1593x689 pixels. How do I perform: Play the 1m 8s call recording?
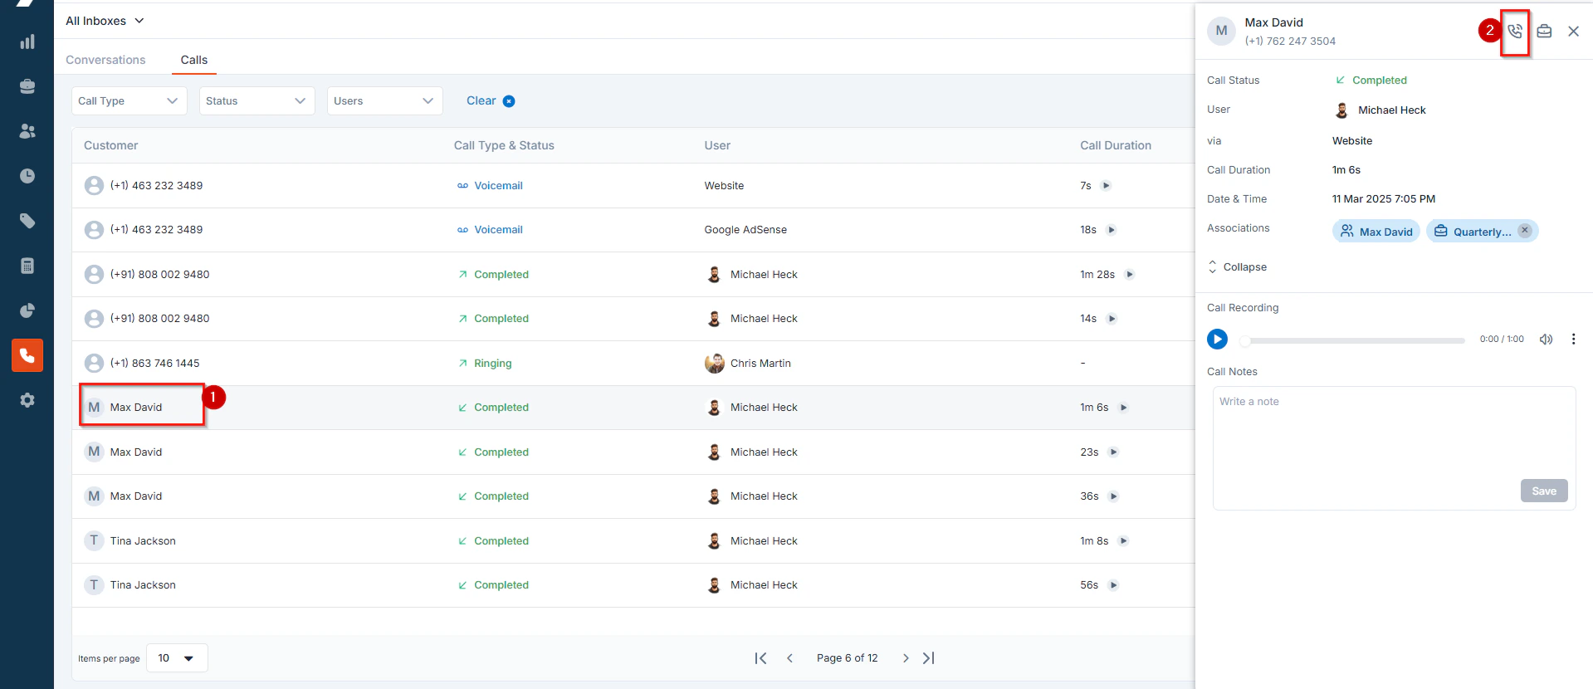pyautogui.click(x=1124, y=541)
